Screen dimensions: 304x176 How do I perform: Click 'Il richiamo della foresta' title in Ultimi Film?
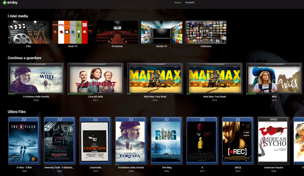[x=131, y=167]
